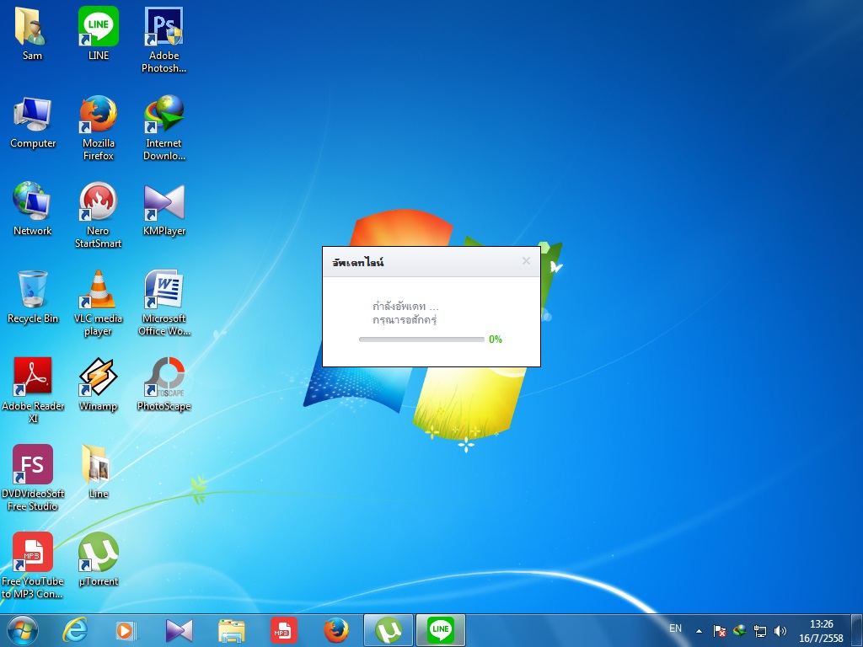Switch to the µTorrent taskbar window
The width and height of the screenshot is (863, 647).
tap(388, 630)
